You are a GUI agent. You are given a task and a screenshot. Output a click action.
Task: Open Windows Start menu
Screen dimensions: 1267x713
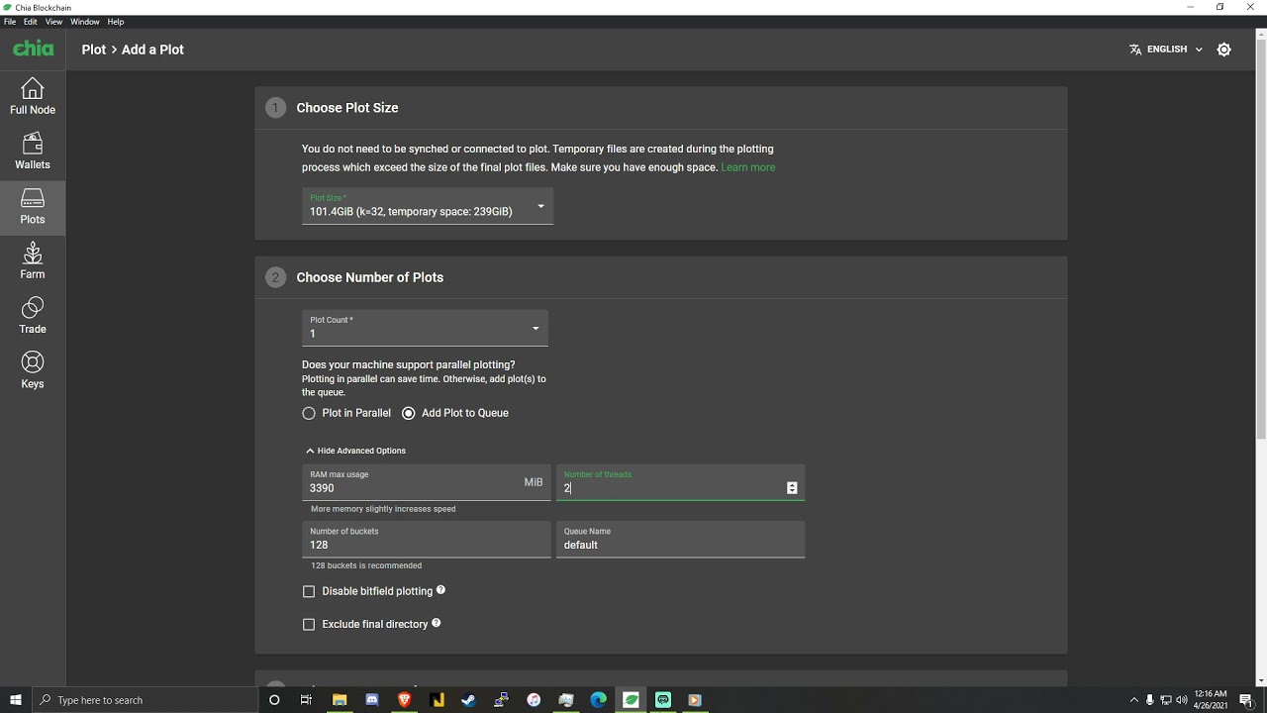(x=16, y=700)
